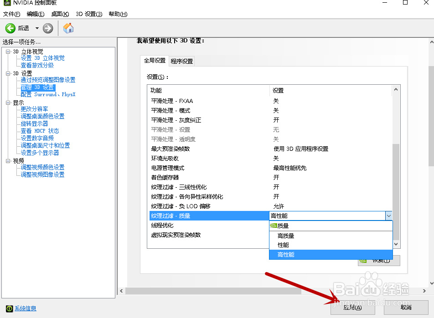Select the 环境光吸收 row
Image resolution: width=434 pixels, height=318 pixels.
pyautogui.click(x=270, y=159)
